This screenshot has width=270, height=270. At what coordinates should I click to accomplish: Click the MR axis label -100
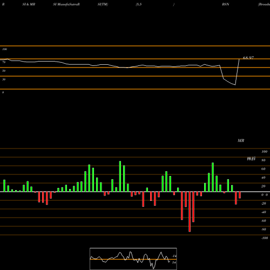(x=265, y=238)
